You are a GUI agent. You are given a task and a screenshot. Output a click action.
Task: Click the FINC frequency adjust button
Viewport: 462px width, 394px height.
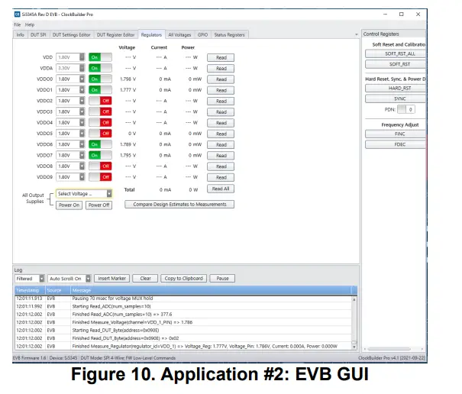click(396, 134)
